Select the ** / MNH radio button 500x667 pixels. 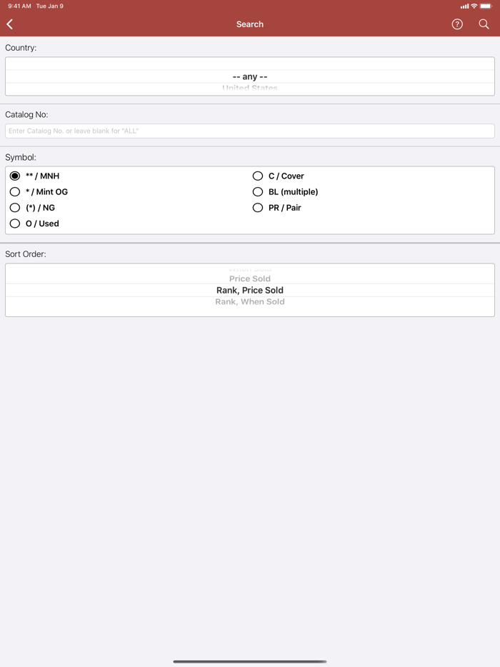15,176
